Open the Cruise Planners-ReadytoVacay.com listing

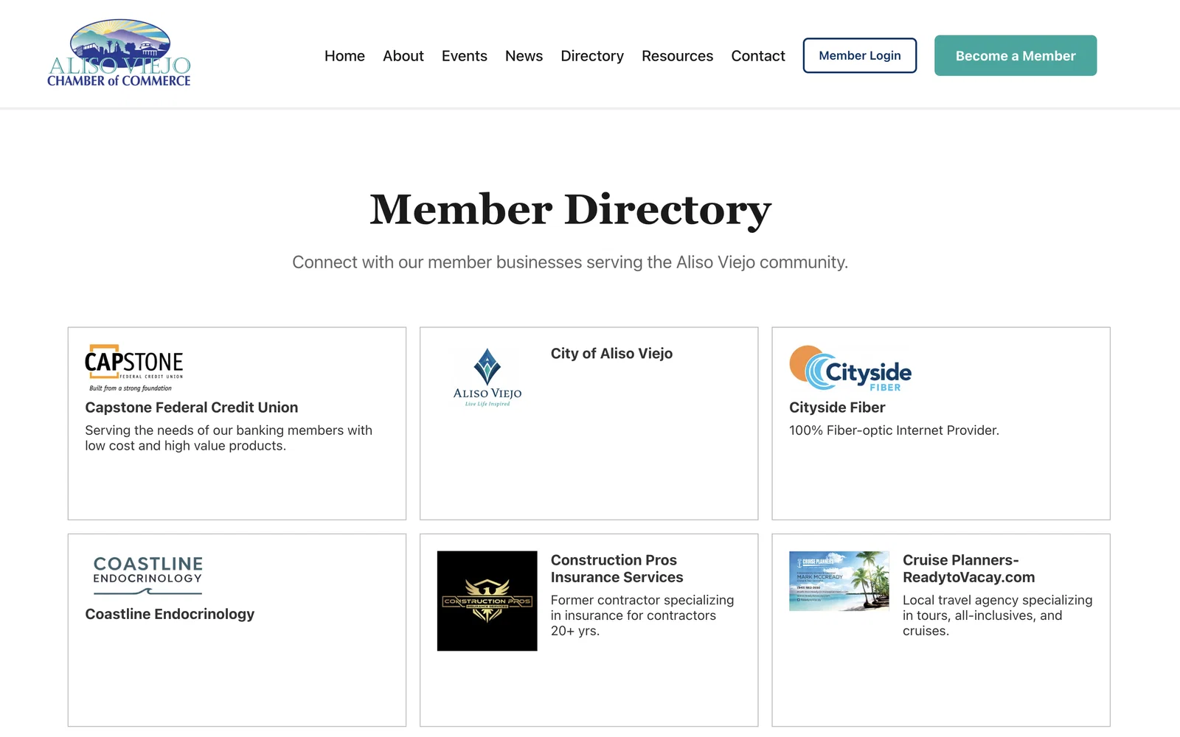click(969, 569)
